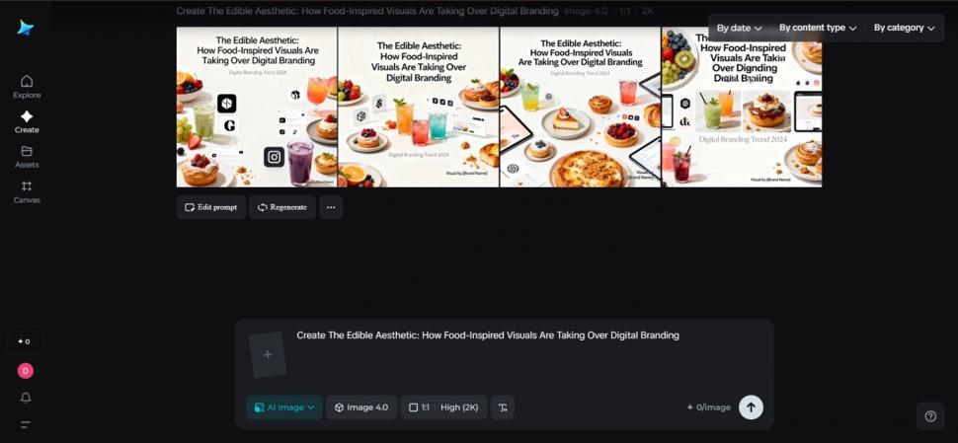Open the 1:1 High (2K) ratio settings
Viewport: 958px width, 443px height.
(443, 407)
